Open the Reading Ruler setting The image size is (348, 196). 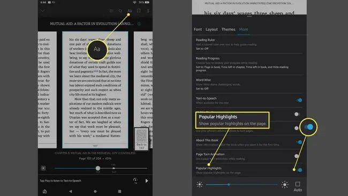coord(249,44)
